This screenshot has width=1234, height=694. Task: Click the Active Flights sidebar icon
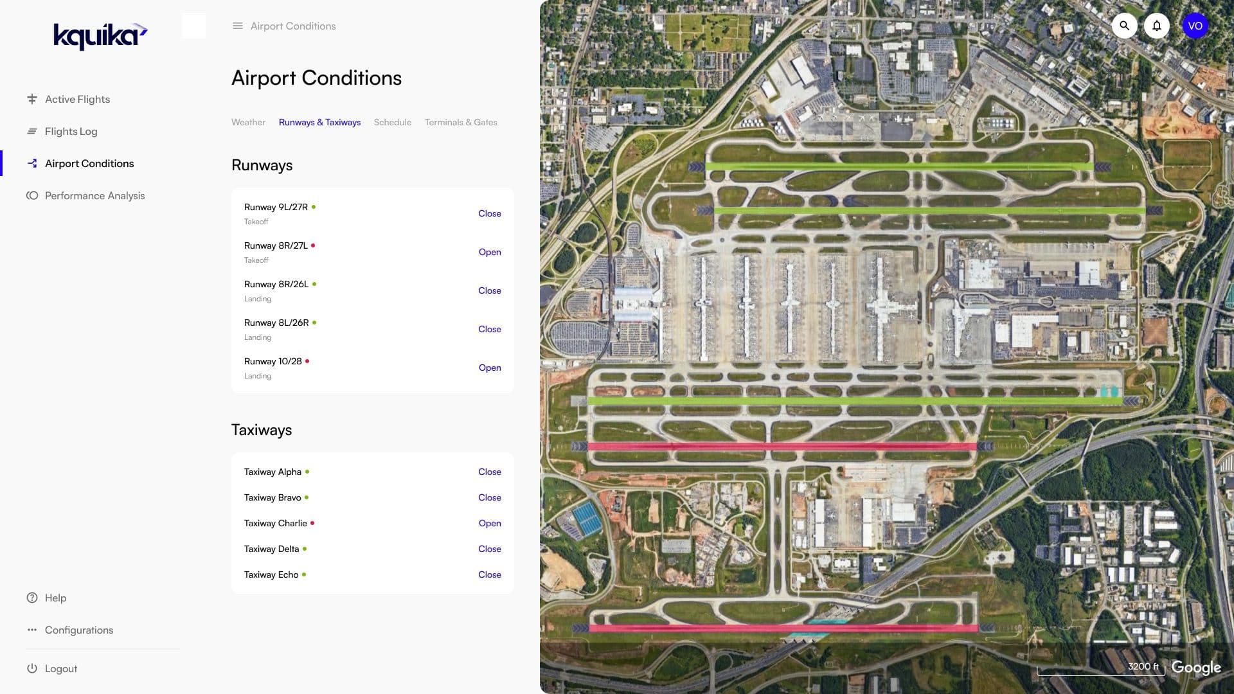pyautogui.click(x=32, y=99)
